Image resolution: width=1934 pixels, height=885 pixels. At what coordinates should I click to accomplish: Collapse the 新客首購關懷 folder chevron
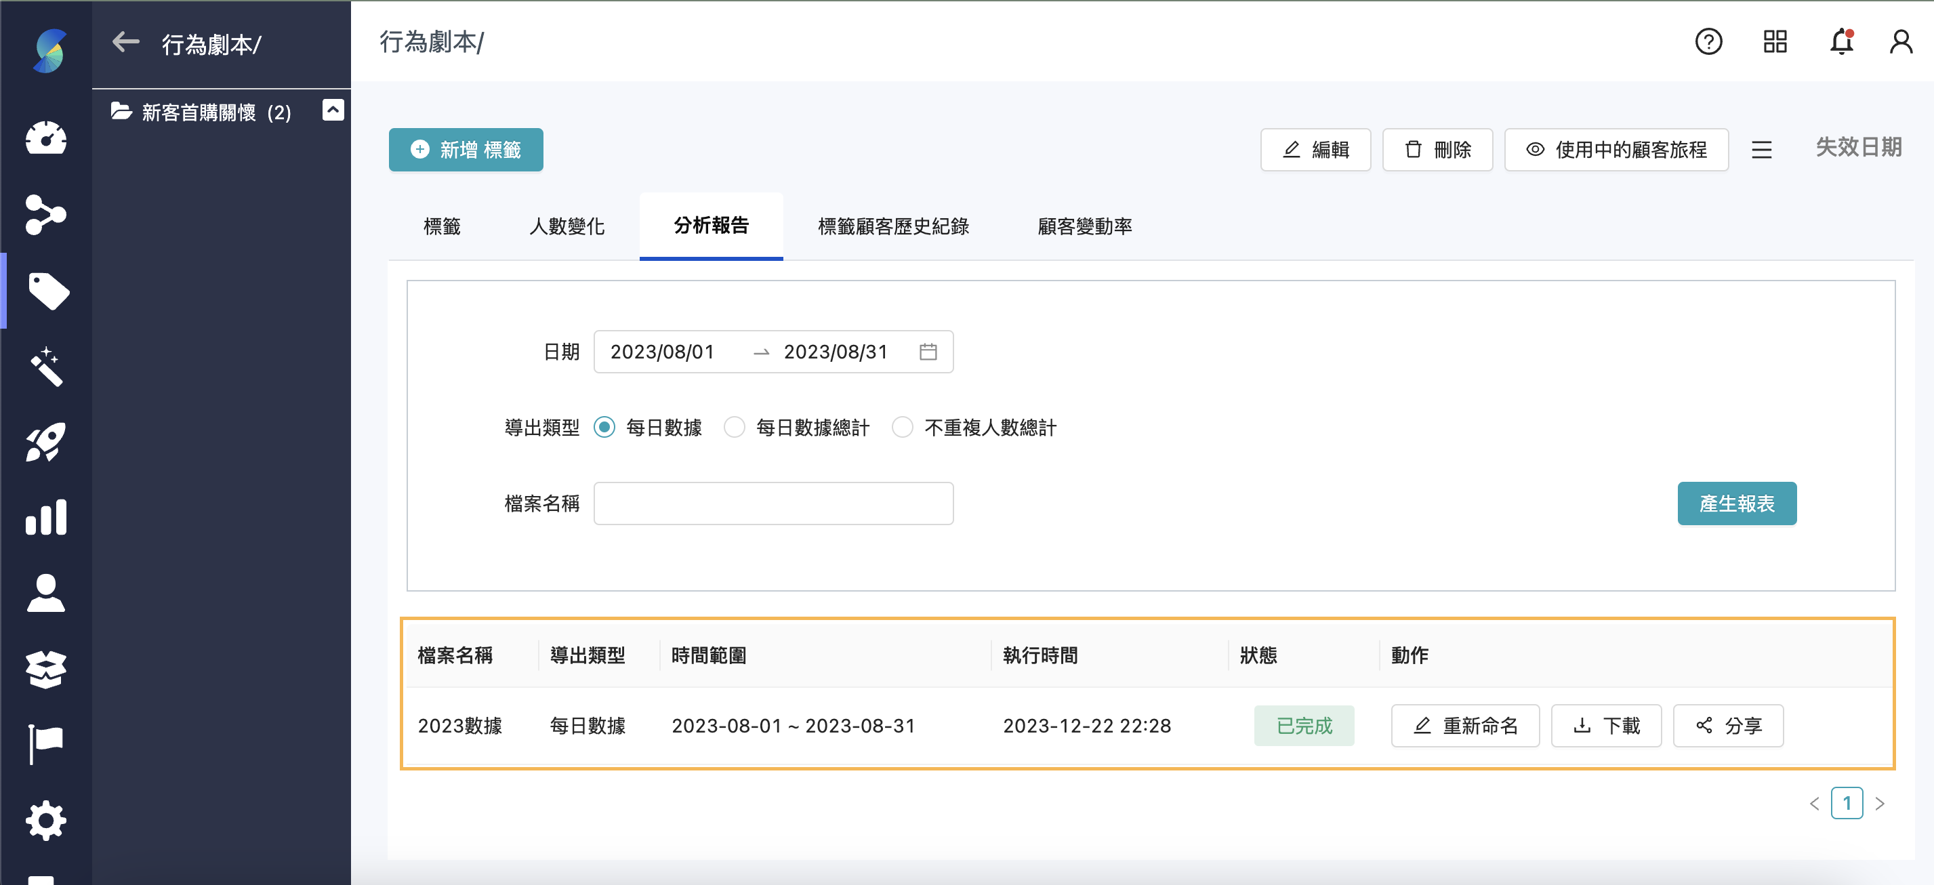tap(333, 110)
